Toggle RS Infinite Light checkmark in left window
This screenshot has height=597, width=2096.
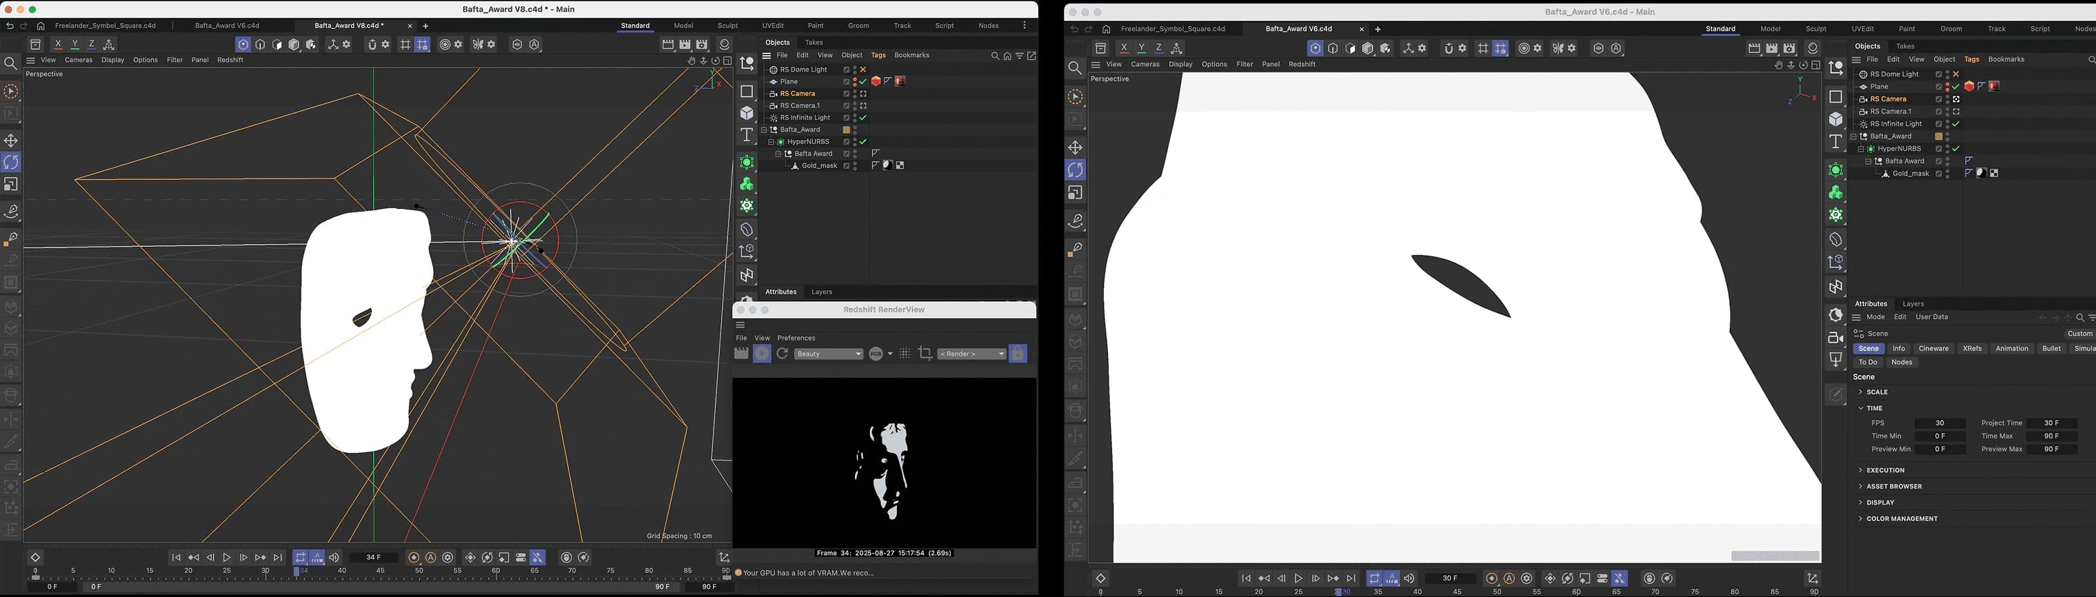pyautogui.click(x=863, y=118)
